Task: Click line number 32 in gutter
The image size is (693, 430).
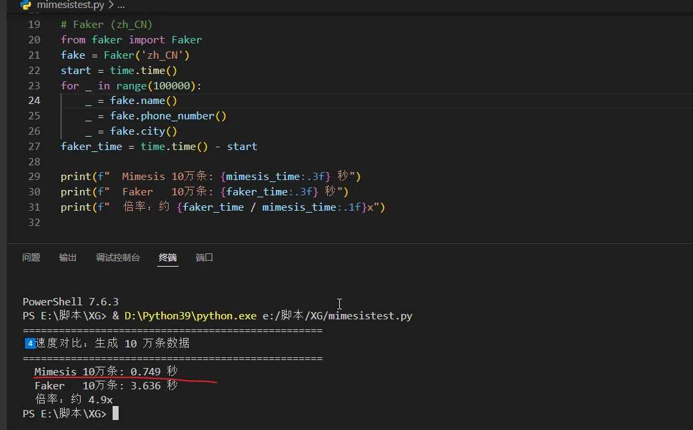Action: click(x=34, y=222)
